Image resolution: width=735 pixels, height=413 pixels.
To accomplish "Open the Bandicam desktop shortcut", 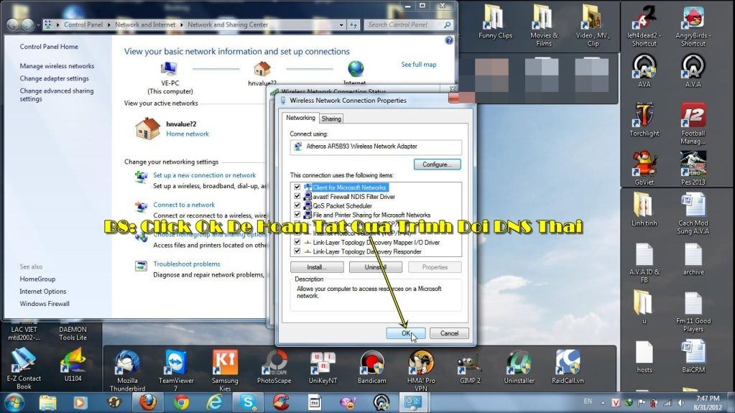I will pos(371,365).
